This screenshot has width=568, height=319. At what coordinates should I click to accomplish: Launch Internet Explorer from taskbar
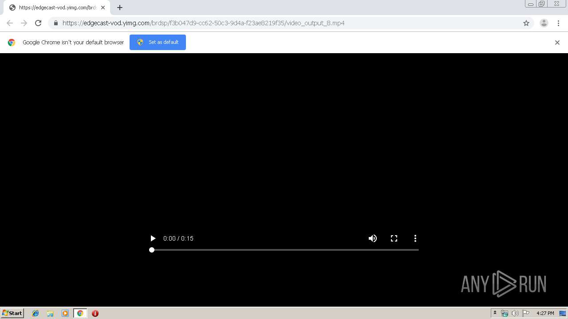[x=35, y=313]
